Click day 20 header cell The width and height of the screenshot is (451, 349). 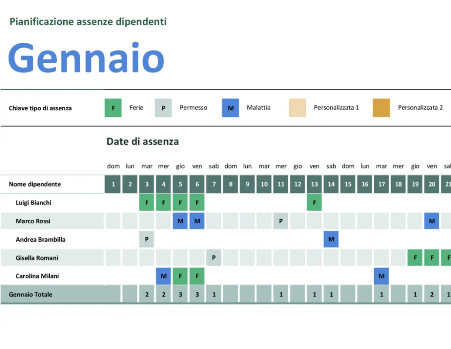click(x=432, y=184)
